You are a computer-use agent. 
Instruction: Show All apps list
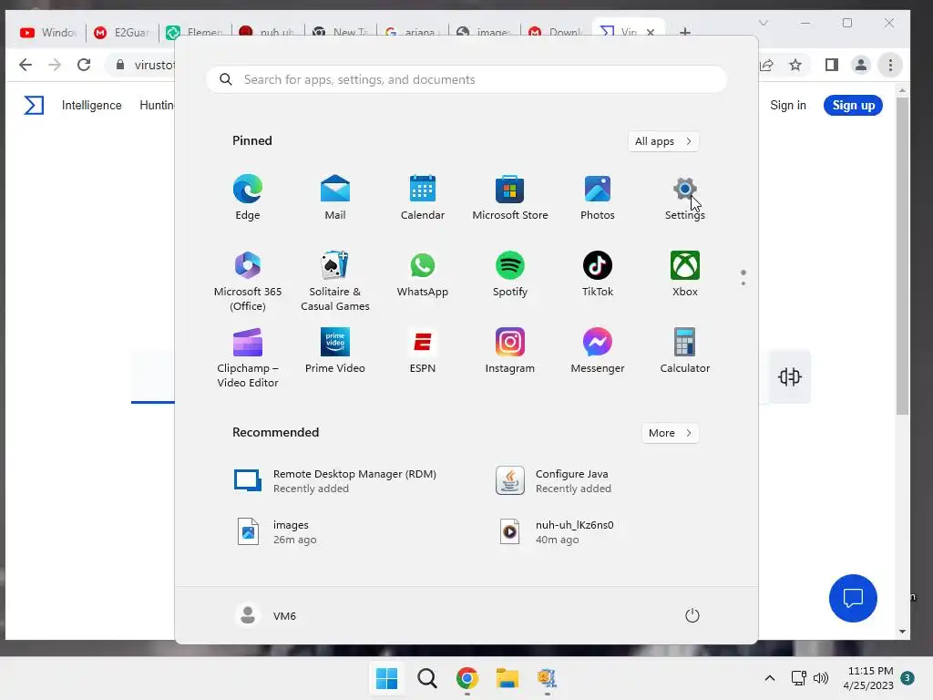[x=663, y=141]
